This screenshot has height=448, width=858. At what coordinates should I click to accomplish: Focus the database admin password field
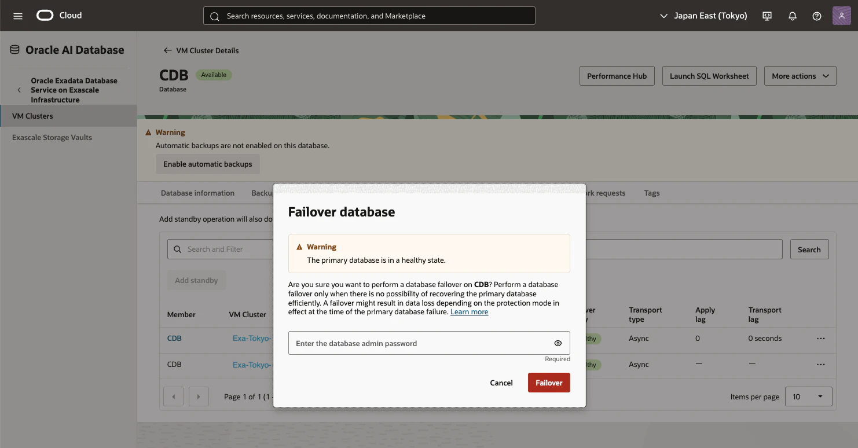[429, 343]
